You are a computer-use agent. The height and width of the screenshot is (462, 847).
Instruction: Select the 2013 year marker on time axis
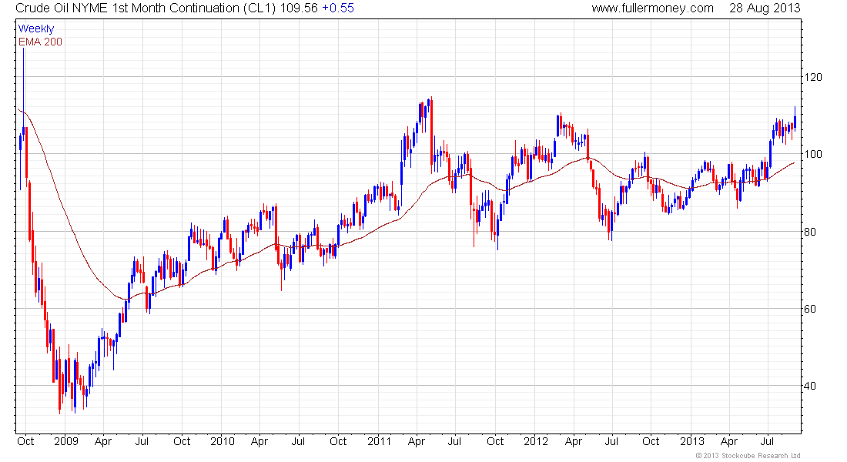(x=692, y=441)
